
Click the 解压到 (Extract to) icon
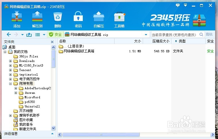point(37,19)
